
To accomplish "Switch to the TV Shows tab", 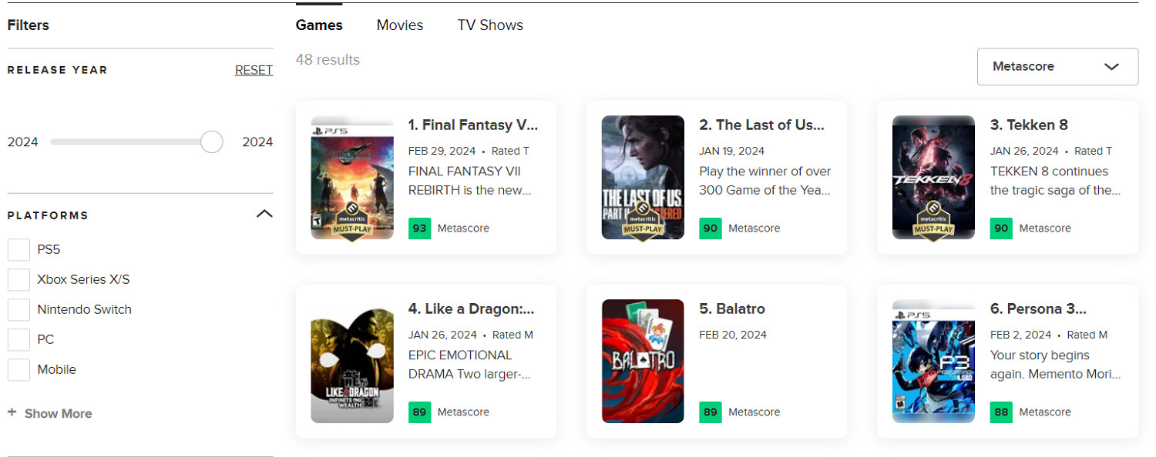I will [490, 25].
